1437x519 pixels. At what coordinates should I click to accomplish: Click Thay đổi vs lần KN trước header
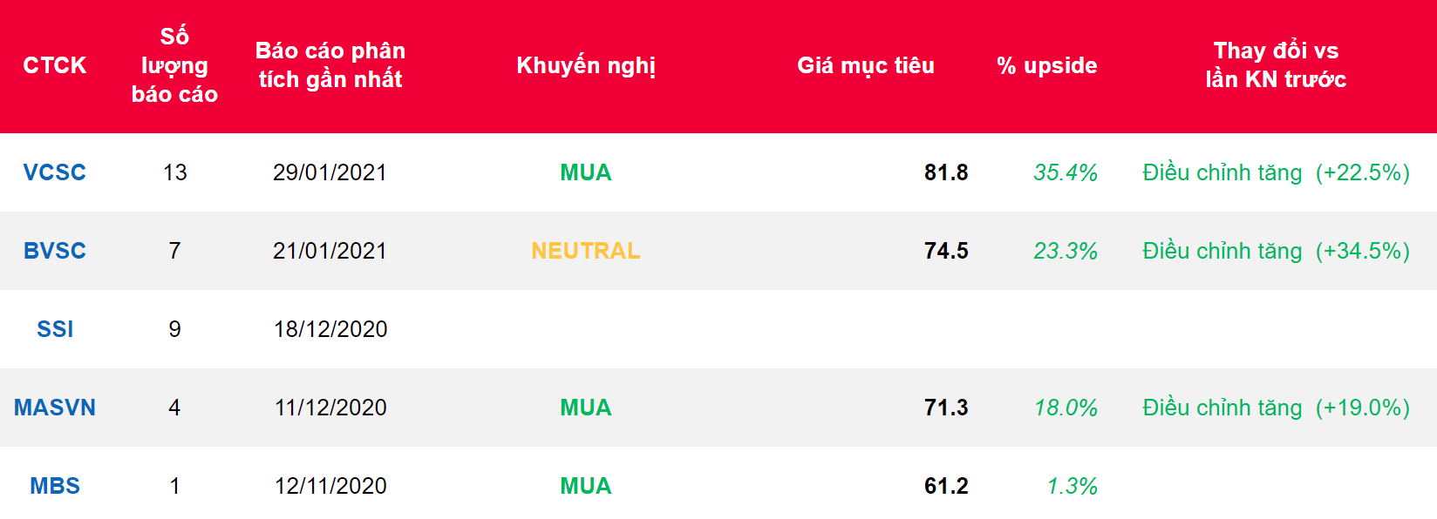1276,65
